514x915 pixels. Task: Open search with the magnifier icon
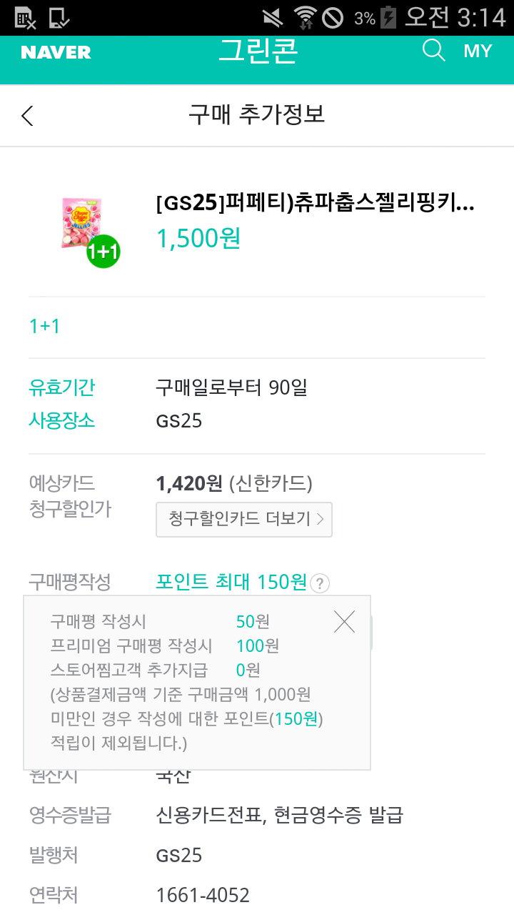pyautogui.click(x=433, y=51)
